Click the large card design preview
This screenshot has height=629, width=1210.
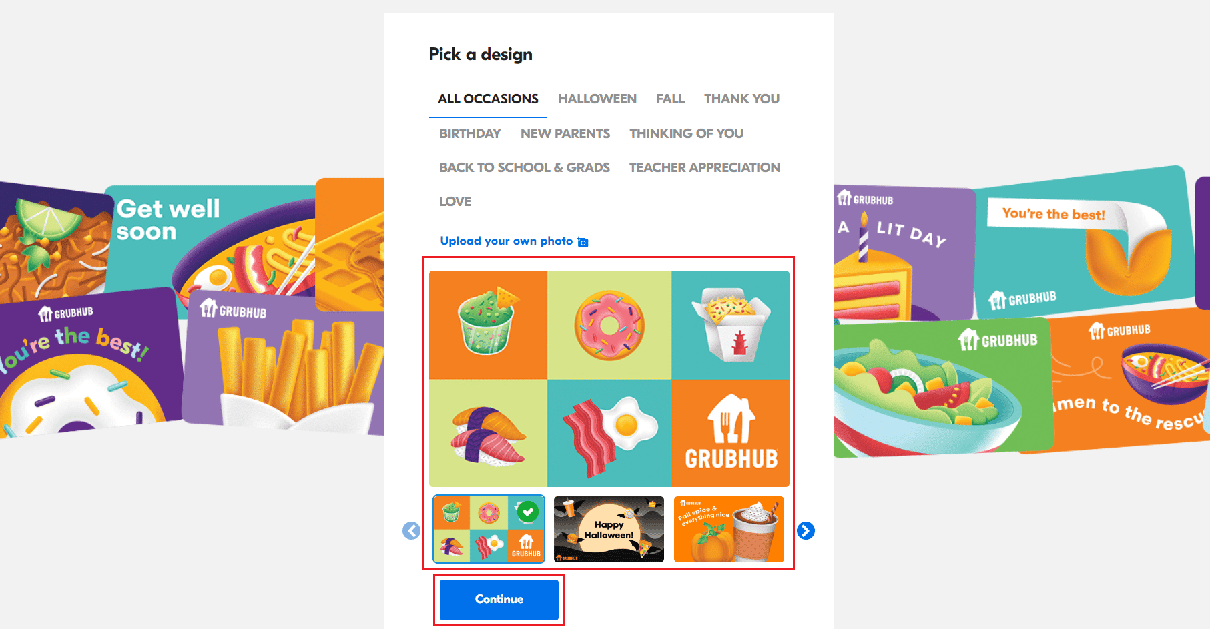pos(609,378)
